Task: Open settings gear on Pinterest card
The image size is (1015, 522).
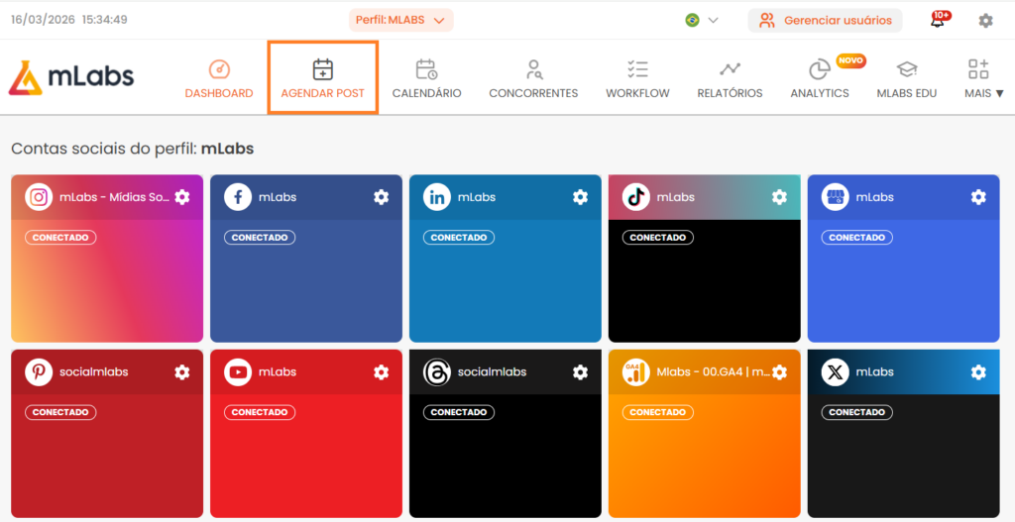Action: (x=182, y=371)
